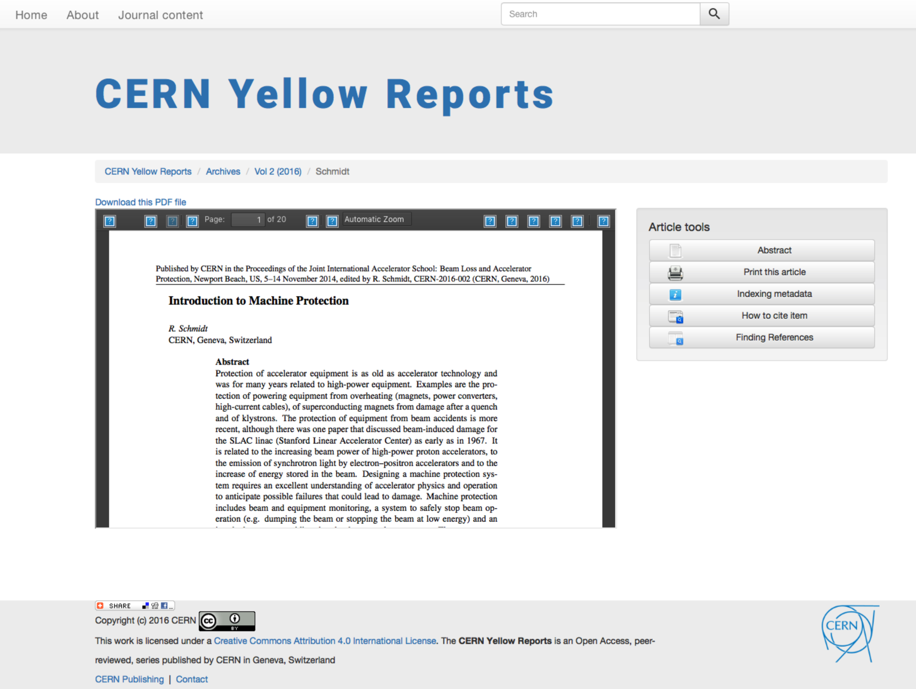The image size is (916, 689).
Task: Click the magnifier search icon button
Action: click(x=714, y=14)
